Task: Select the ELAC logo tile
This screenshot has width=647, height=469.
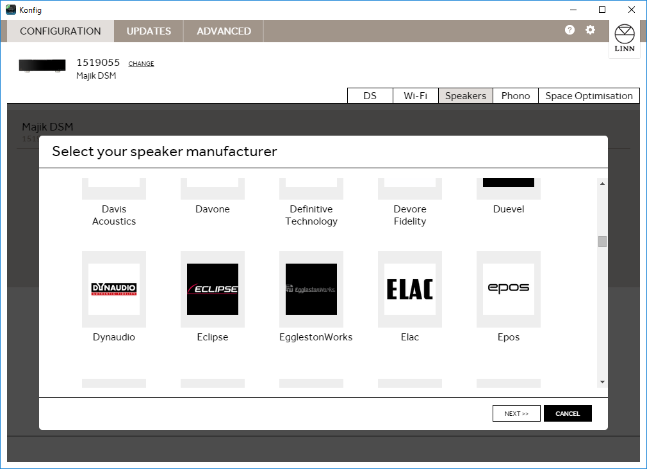Action: 410,289
